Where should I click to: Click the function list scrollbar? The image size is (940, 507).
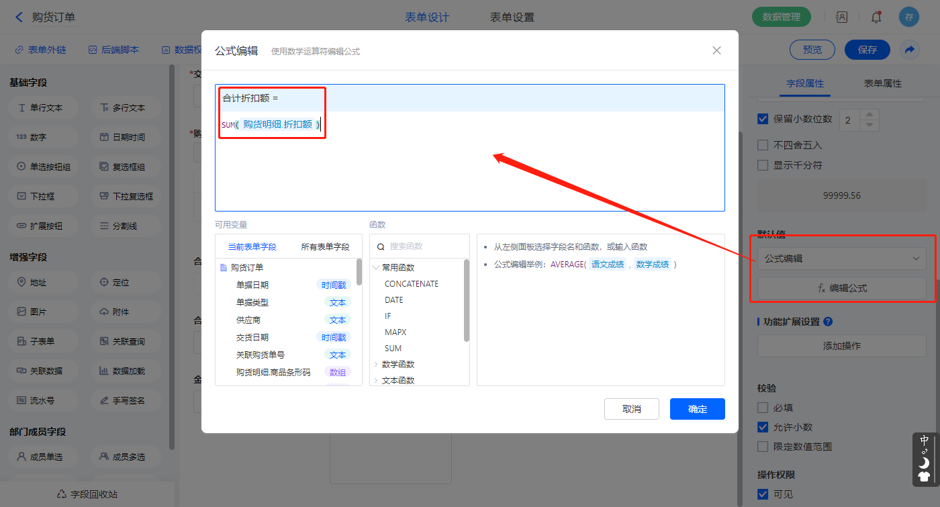467,301
